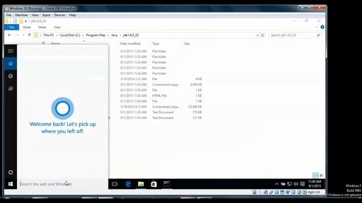Screen dimensions: 362x203
Task: Open the network icon in system tray
Action: click(x=290, y=184)
